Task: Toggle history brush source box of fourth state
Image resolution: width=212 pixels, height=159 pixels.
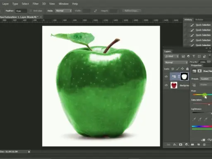Action: click(185, 40)
